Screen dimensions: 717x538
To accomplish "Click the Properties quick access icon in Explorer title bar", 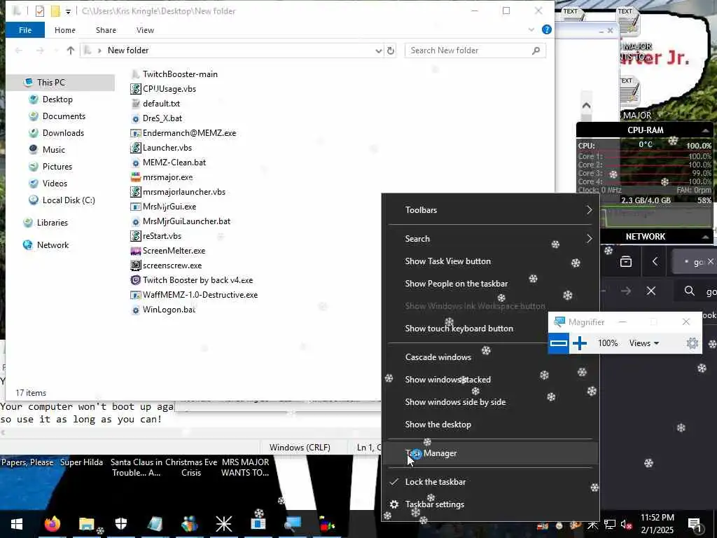I will click(x=40, y=11).
